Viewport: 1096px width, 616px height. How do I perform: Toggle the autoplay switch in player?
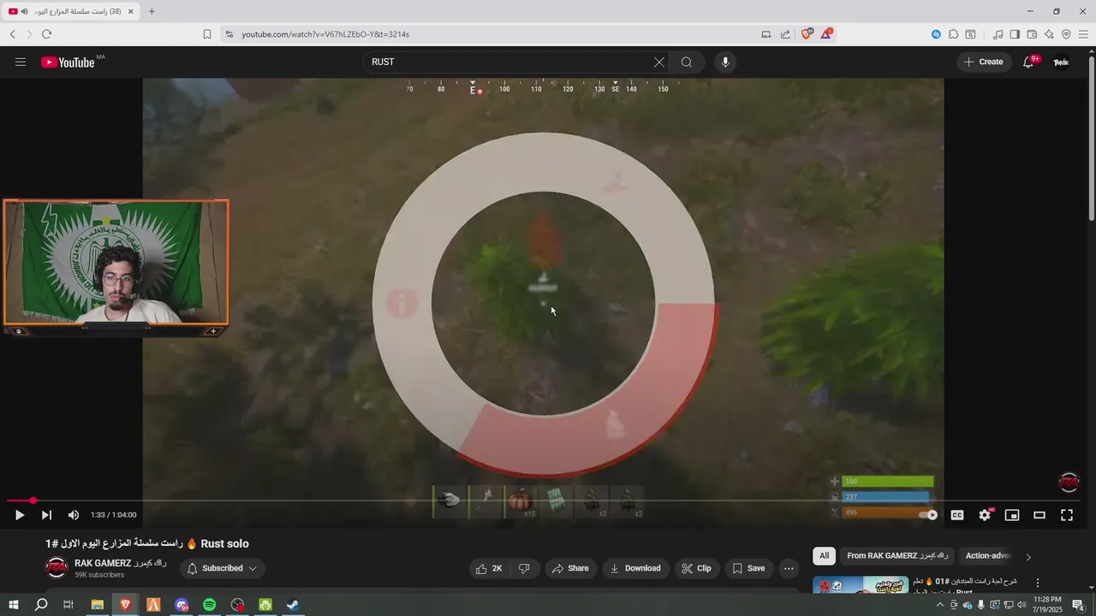click(928, 515)
